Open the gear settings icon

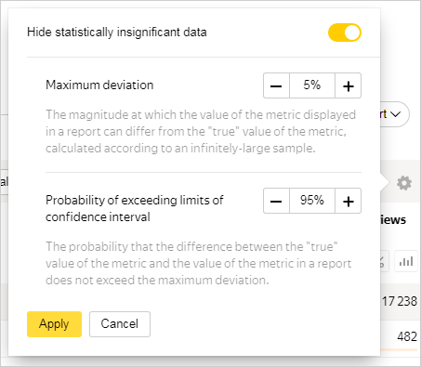[404, 183]
